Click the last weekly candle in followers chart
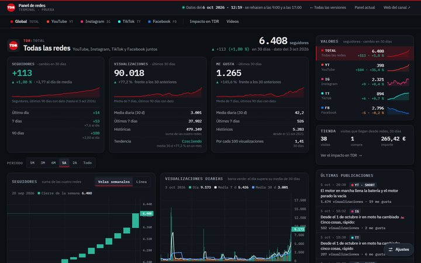 (x=136, y=220)
